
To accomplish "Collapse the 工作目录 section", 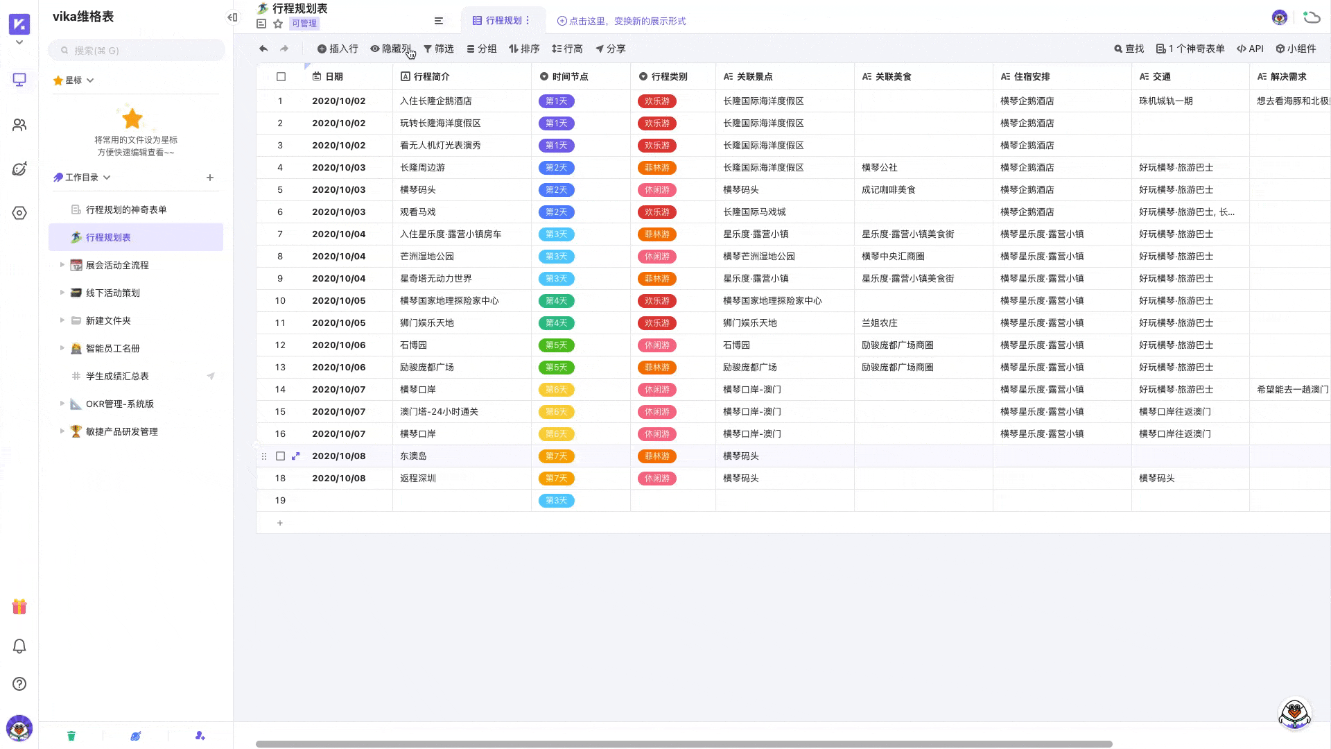I will pyautogui.click(x=107, y=177).
